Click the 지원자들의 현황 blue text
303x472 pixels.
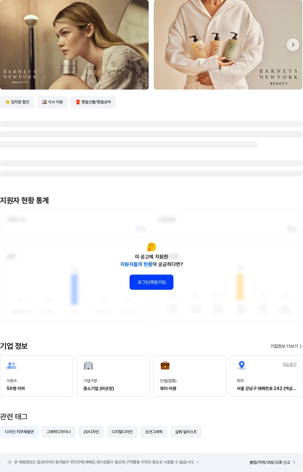(x=136, y=264)
